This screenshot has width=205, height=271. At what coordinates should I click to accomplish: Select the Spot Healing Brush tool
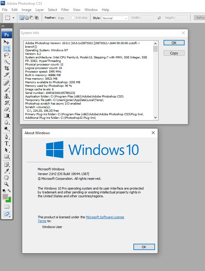point(7,83)
